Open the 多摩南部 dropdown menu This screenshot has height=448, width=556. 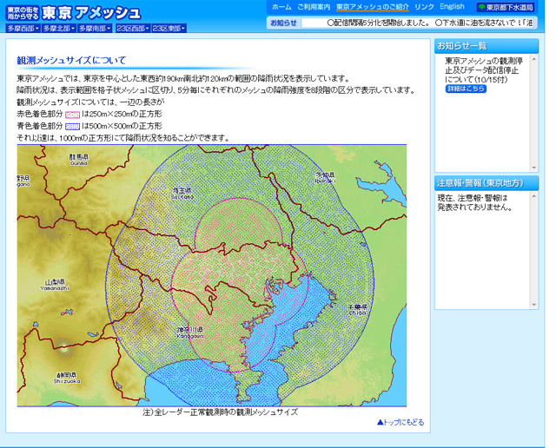pyautogui.click(x=95, y=29)
